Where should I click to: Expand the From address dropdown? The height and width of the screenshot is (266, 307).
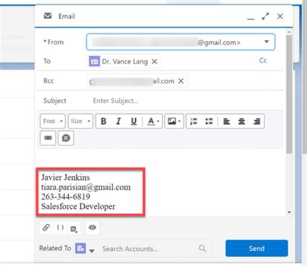[266, 42]
